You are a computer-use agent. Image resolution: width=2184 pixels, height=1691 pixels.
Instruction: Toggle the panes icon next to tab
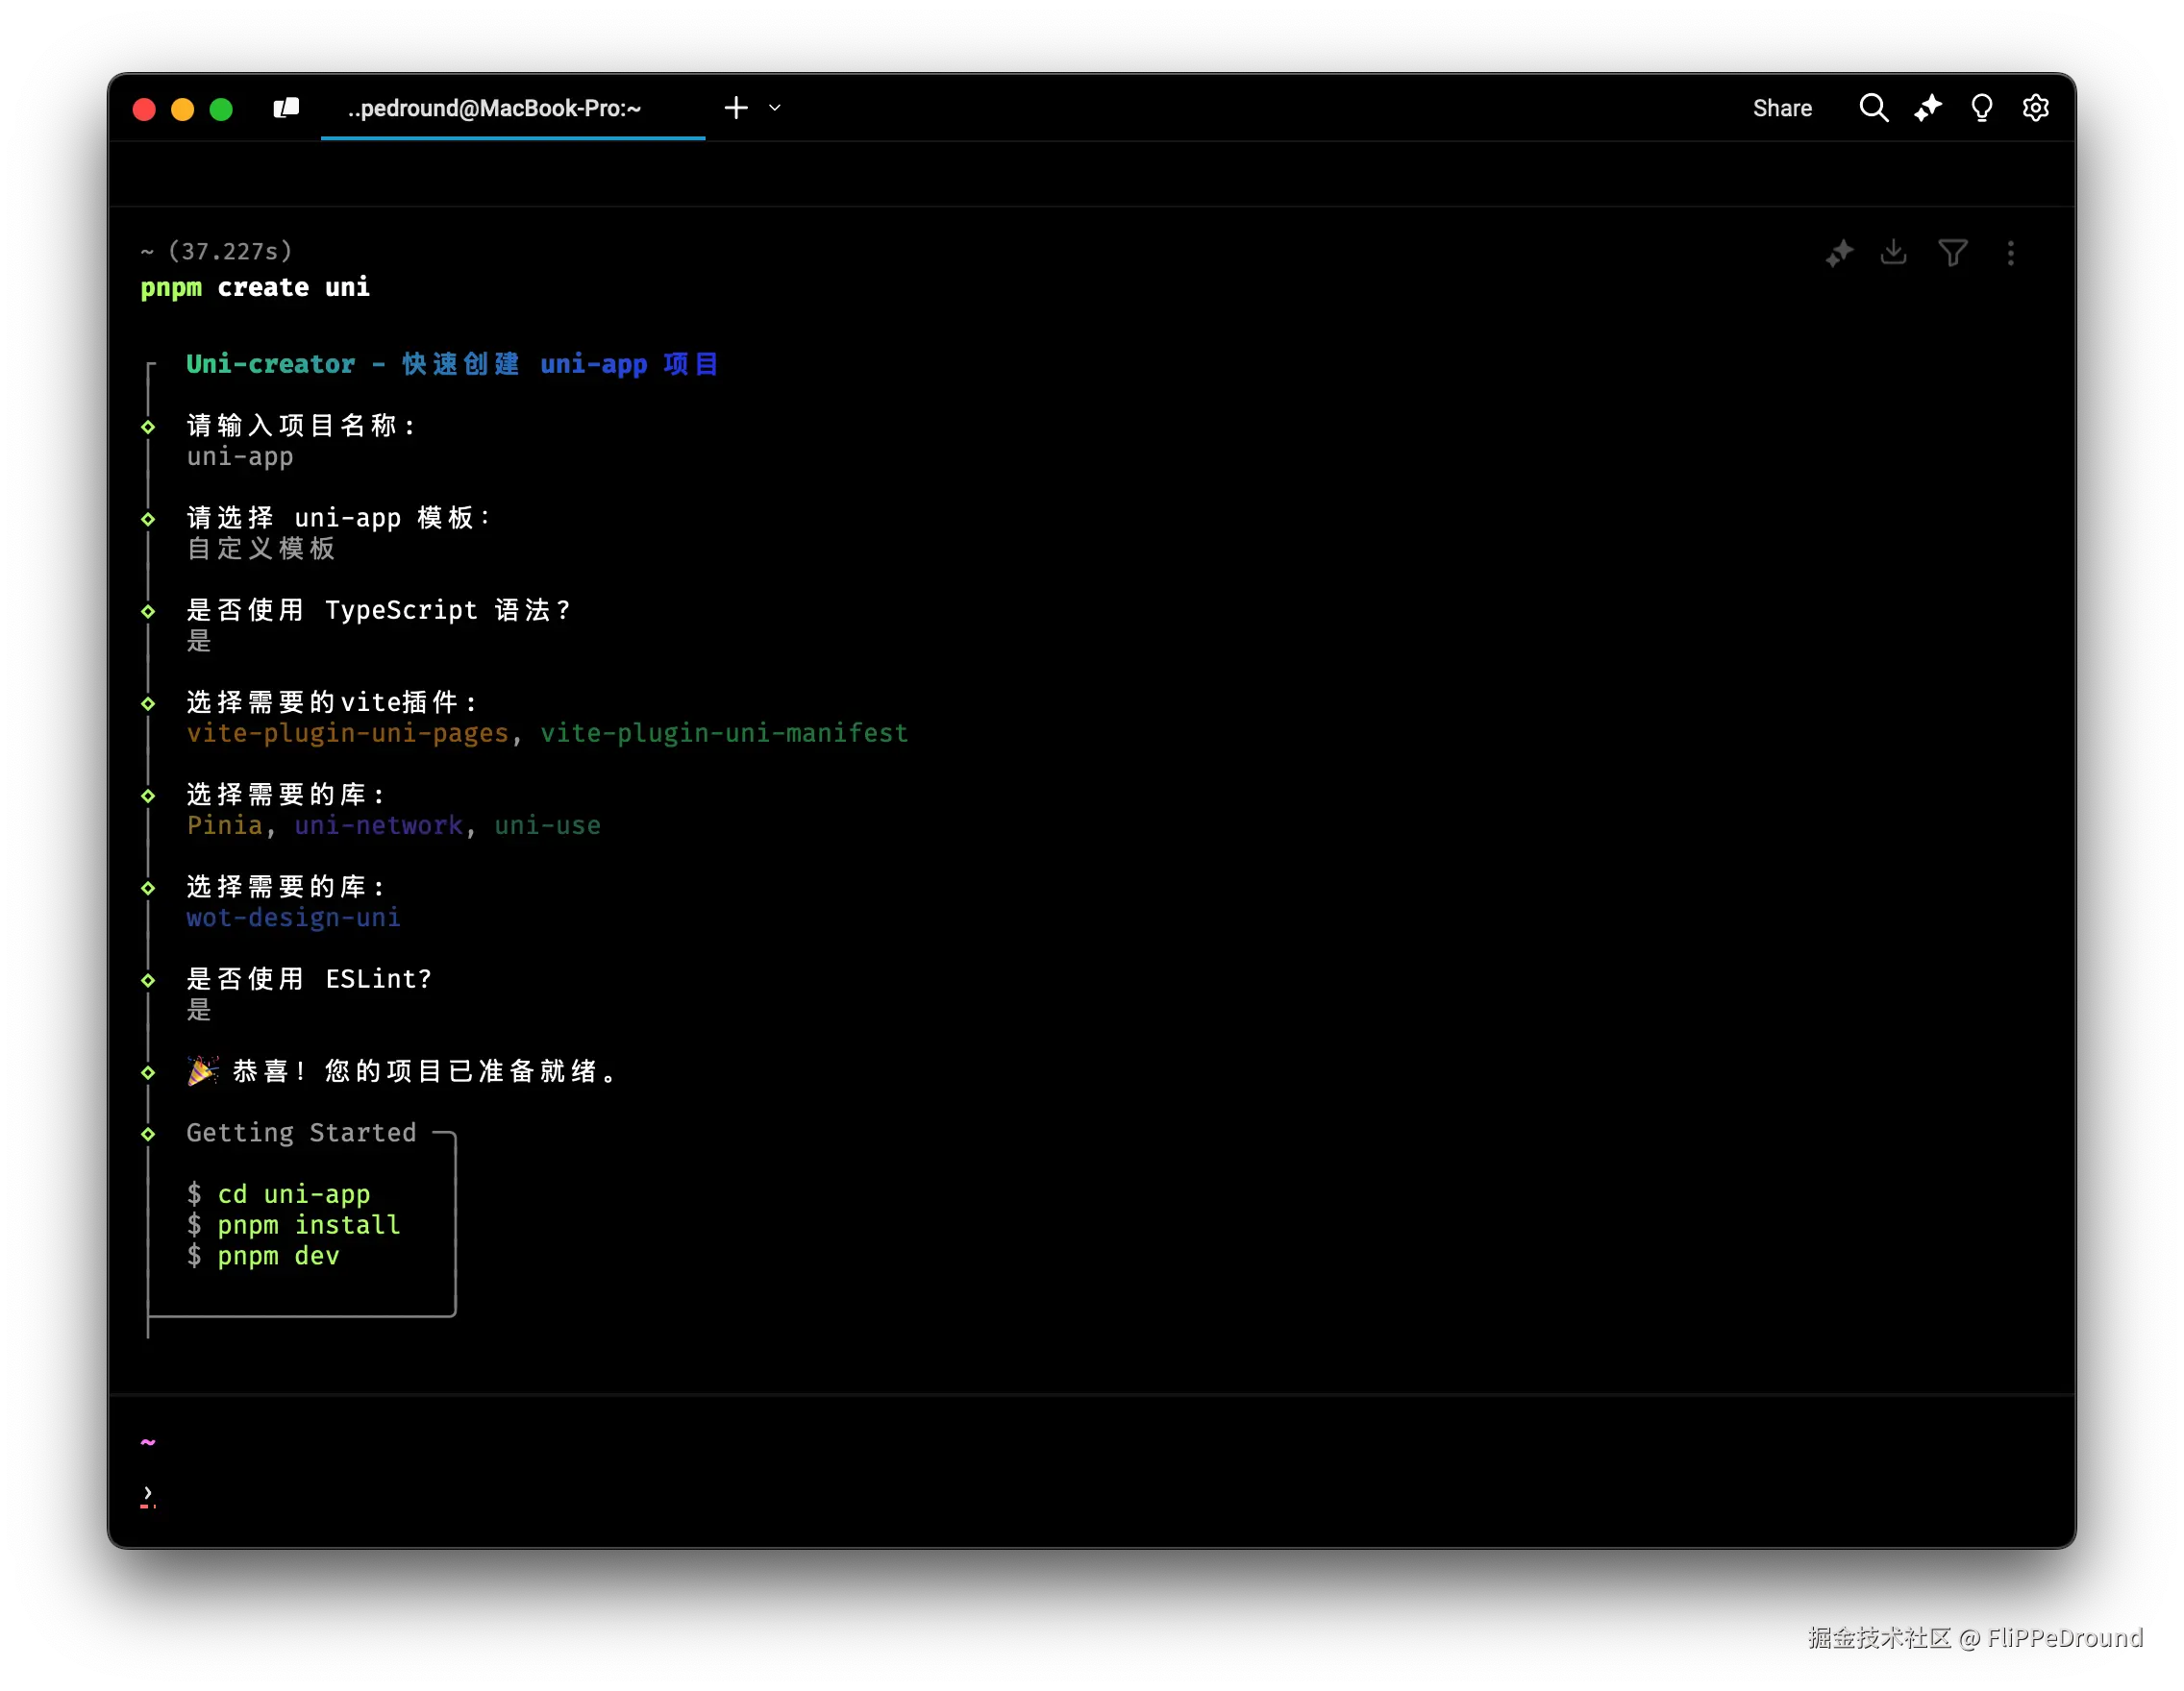[x=286, y=108]
